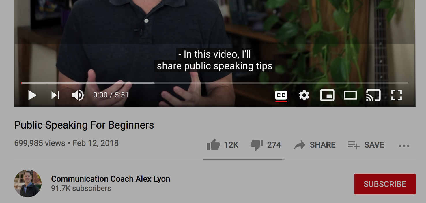Seek on the video progress bar
This screenshot has height=203, width=426.
click(x=214, y=83)
